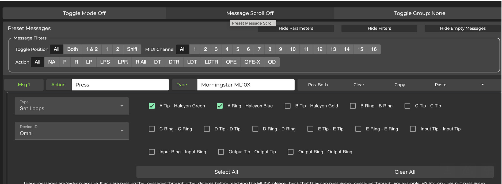Screen dimensions: 502x184
Task: Select Toggle Position filter 1 & 2
Action: 92,49
